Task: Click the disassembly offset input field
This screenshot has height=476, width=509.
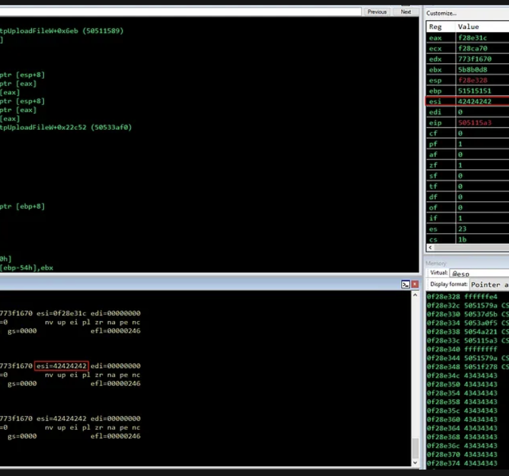Action: click(179, 11)
